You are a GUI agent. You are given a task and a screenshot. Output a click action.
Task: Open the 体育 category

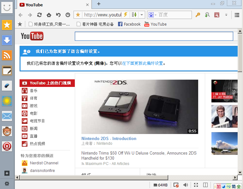click(30, 98)
